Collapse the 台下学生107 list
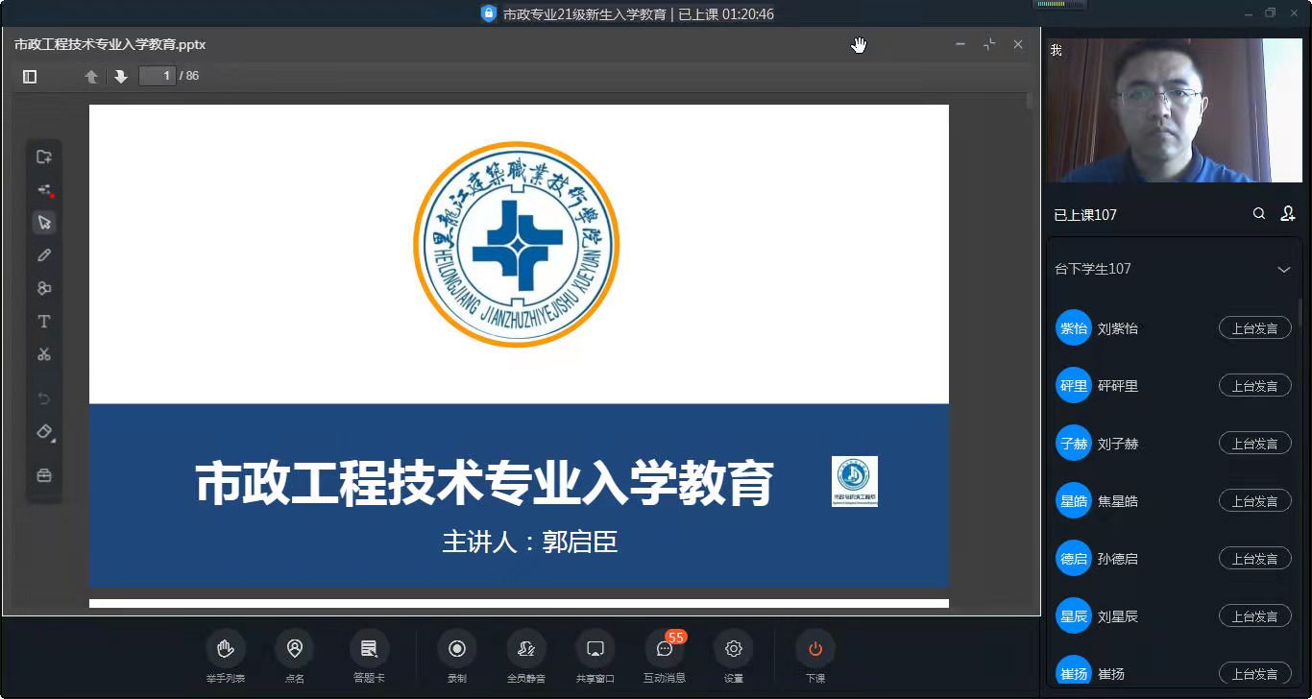 tap(1284, 270)
